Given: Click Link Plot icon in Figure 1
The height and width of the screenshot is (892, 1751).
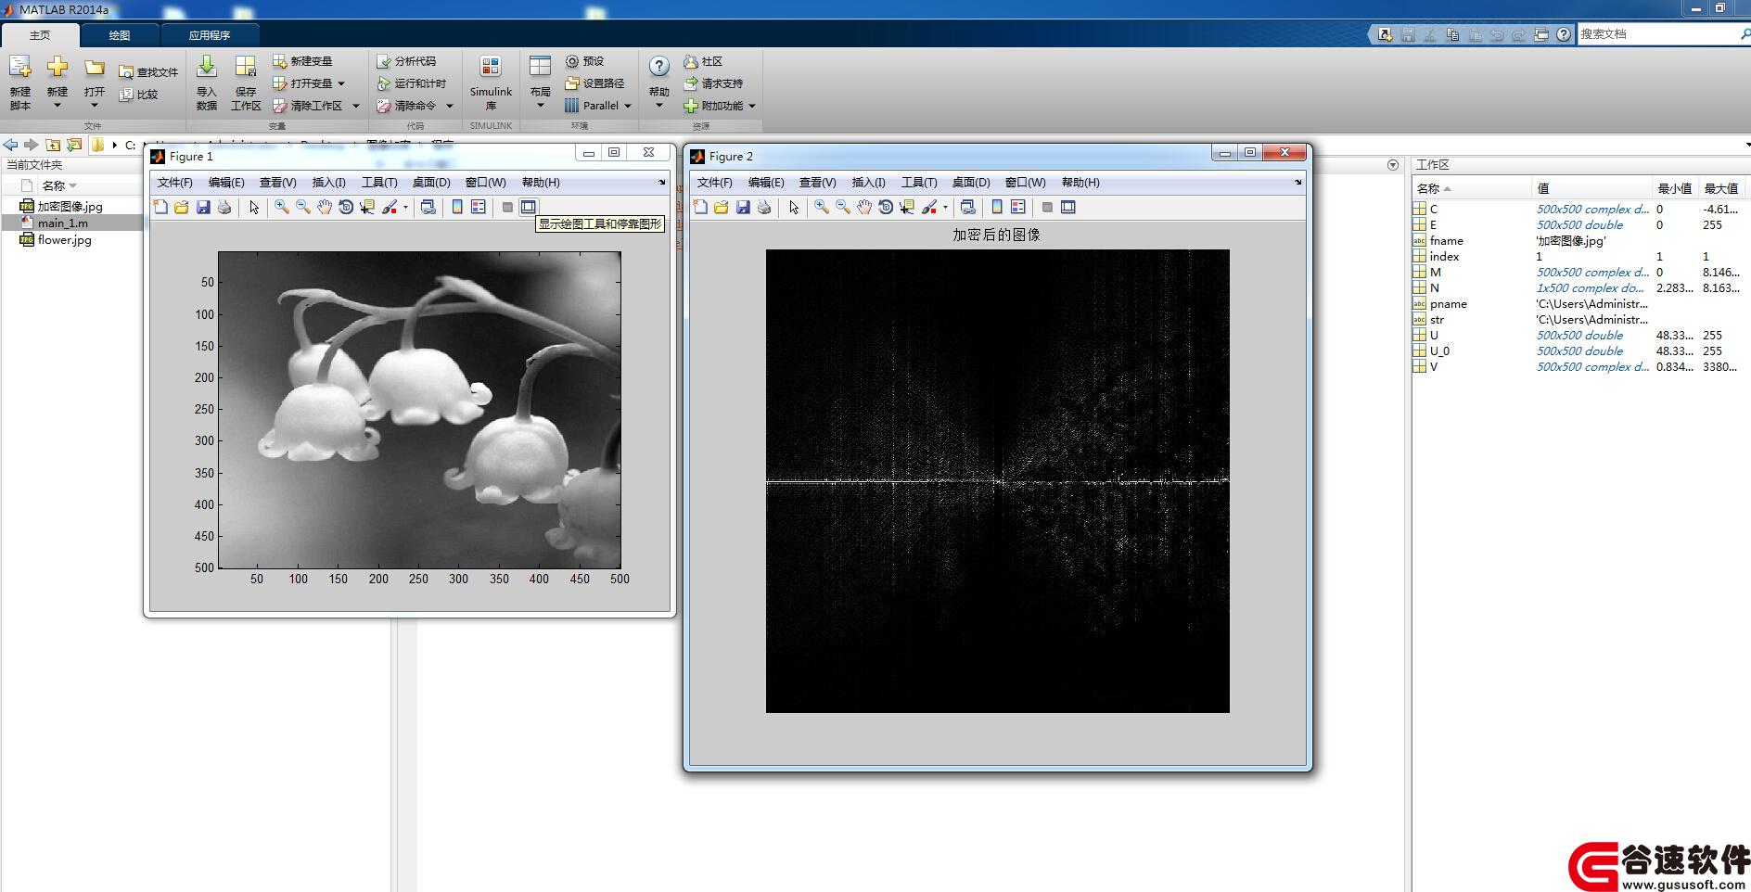Looking at the screenshot, I should pos(428,207).
